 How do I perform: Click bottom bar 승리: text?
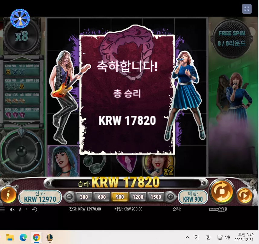tap(176, 209)
